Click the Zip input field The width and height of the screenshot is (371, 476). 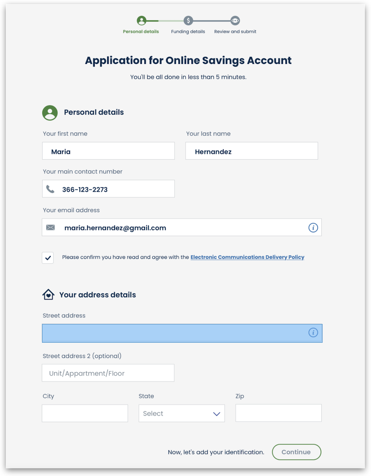click(x=278, y=413)
